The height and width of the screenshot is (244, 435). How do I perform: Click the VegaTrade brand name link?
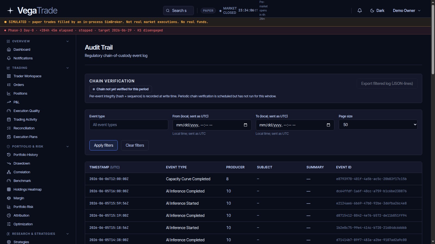click(37, 11)
